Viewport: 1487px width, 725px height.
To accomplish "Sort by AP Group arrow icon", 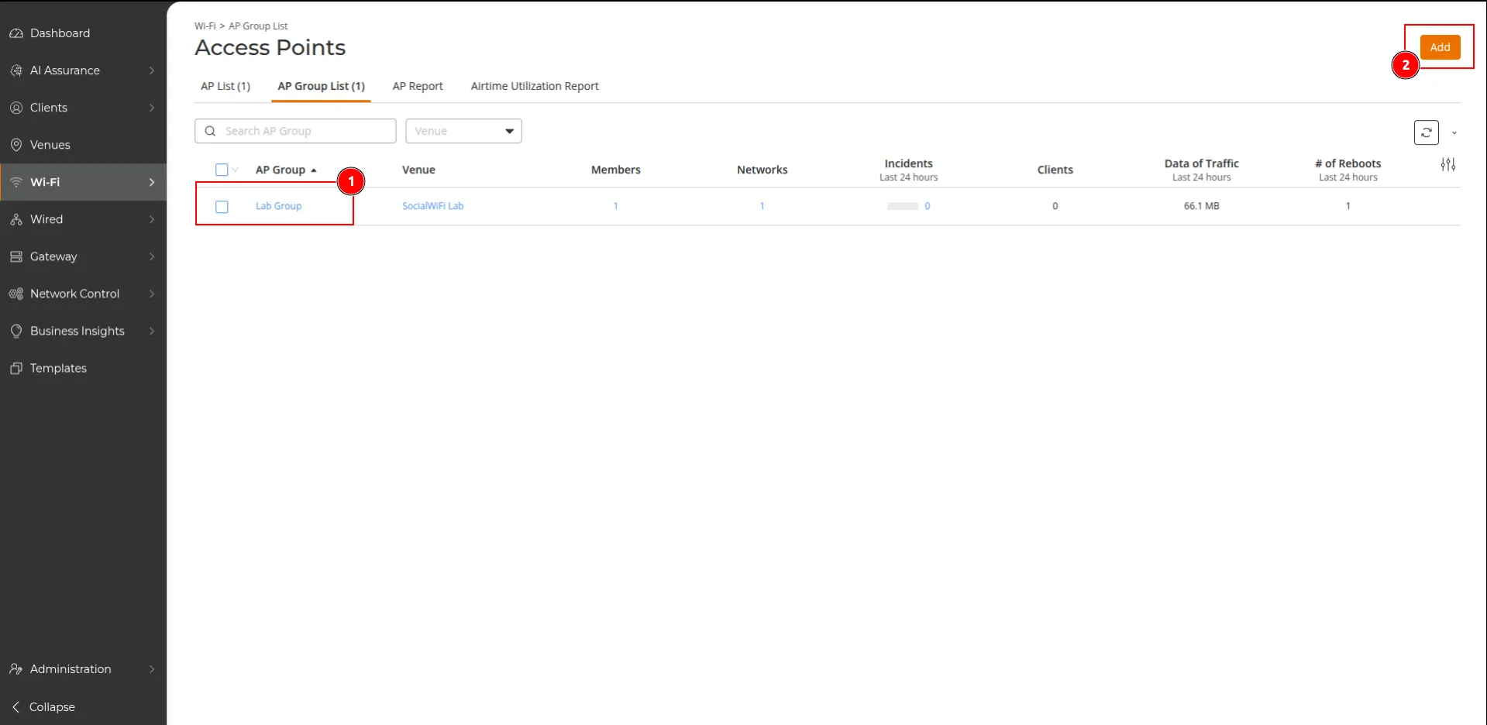I will coord(314,170).
